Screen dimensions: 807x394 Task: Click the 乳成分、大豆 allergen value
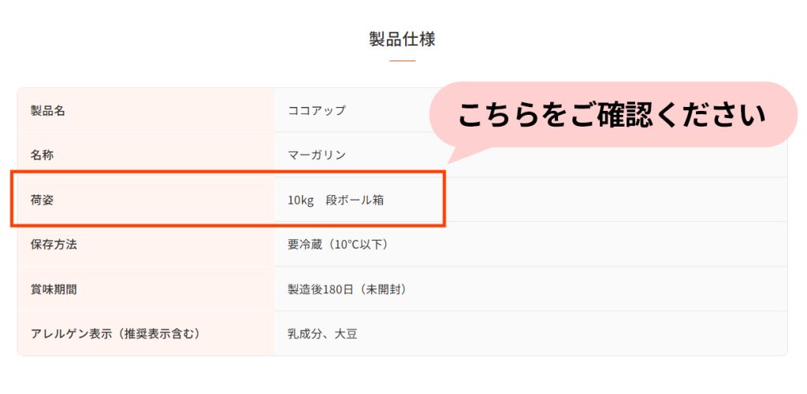tap(322, 334)
